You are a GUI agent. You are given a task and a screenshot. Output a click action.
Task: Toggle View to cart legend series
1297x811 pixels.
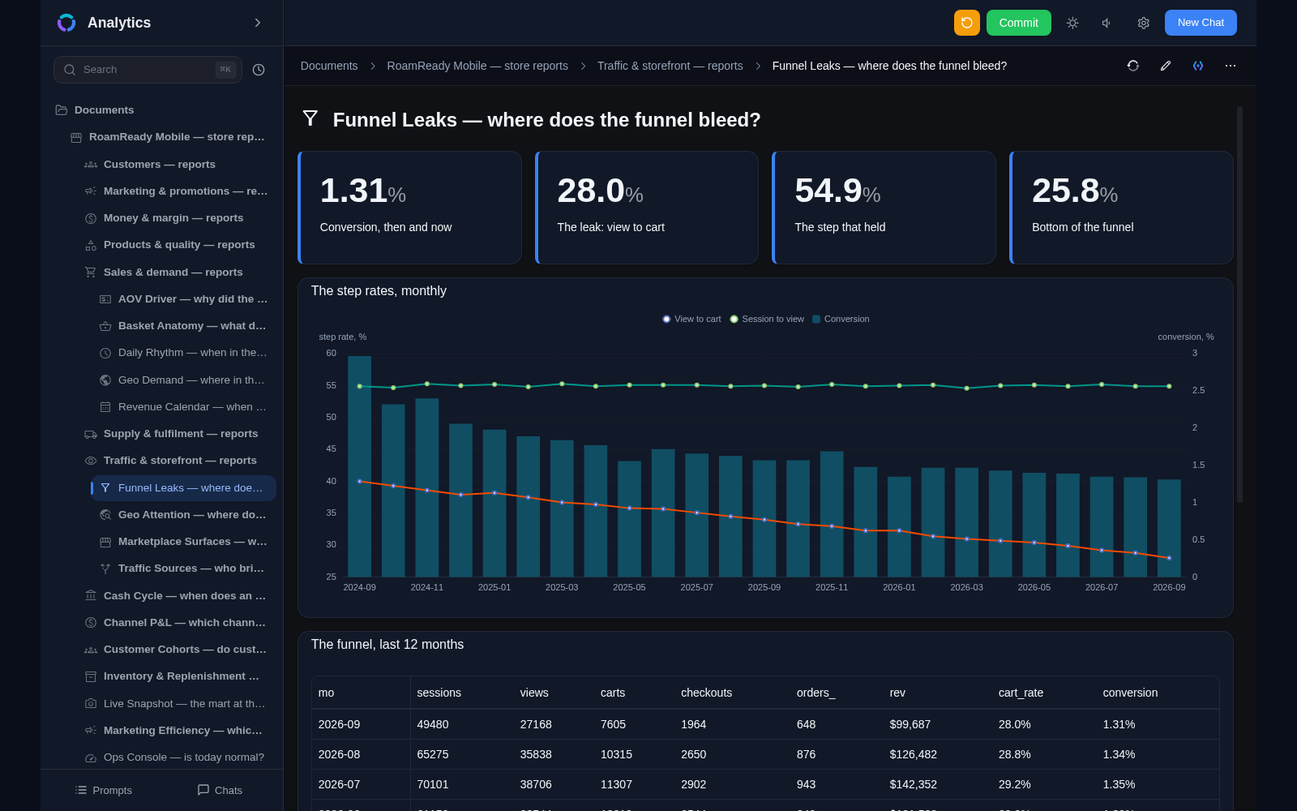coord(691,319)
